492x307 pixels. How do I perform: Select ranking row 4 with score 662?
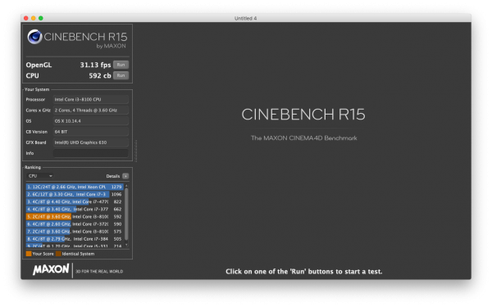pos(75,210)
